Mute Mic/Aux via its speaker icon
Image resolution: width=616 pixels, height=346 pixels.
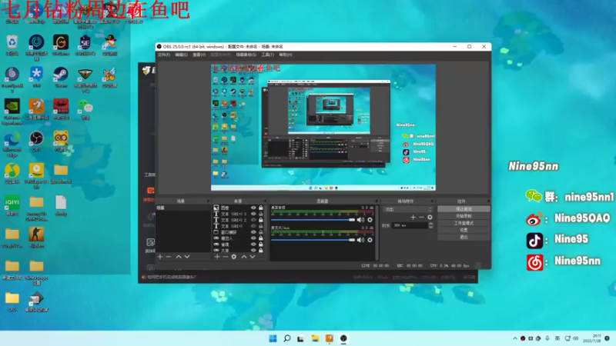point(360,240)
